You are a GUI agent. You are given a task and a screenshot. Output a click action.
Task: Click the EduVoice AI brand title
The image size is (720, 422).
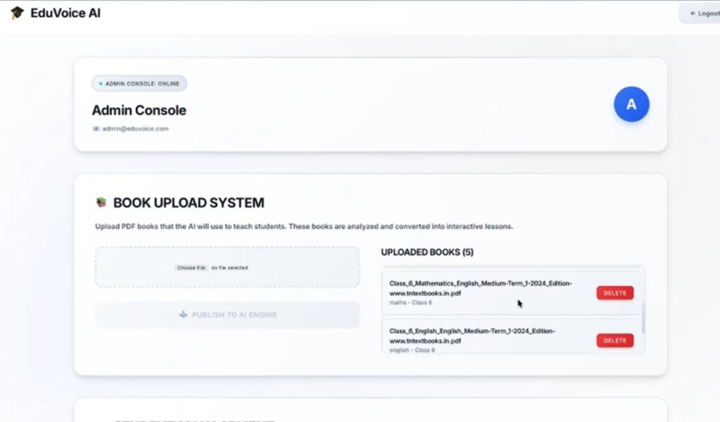[x=65, y=12]
